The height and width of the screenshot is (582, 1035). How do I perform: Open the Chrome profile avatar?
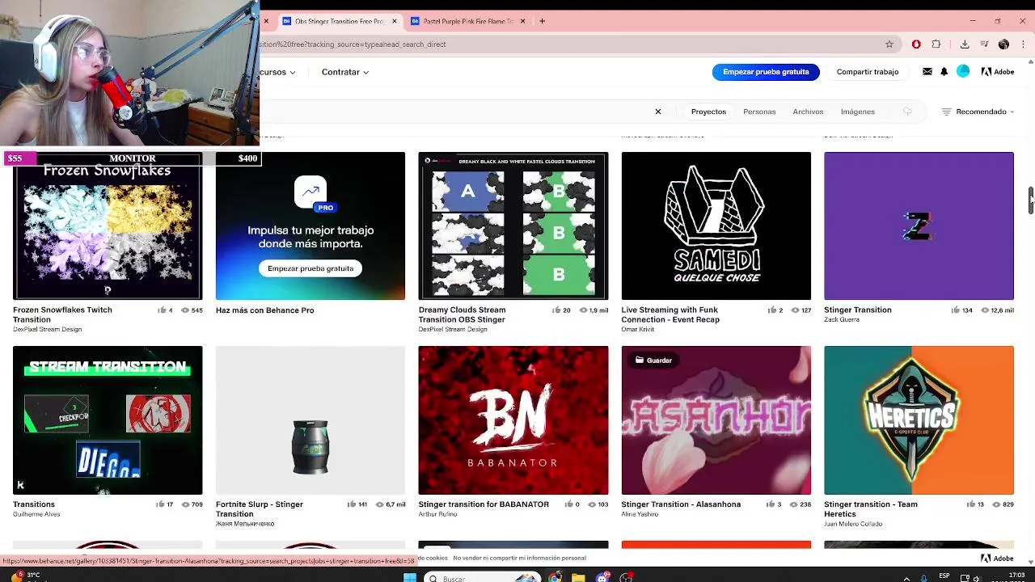pos(1003,44)
